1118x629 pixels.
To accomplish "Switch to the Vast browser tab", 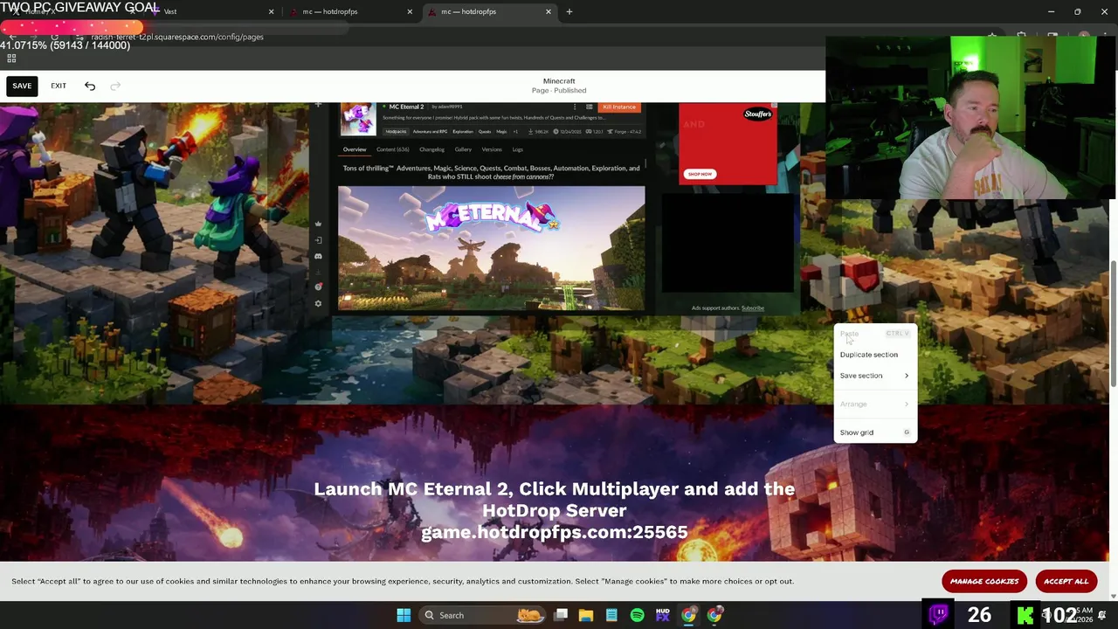I will 210,11.
